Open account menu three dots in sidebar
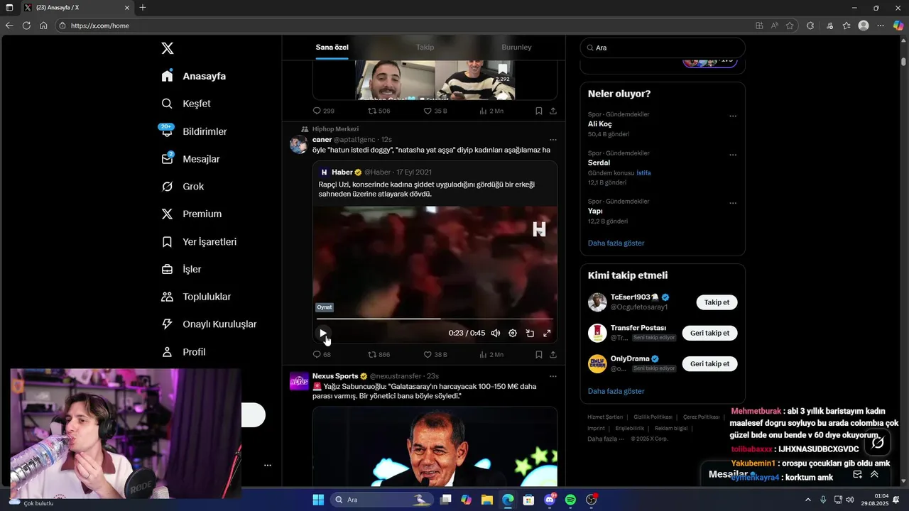Screen dimensions: 909x511 click(x=268, y=466)
